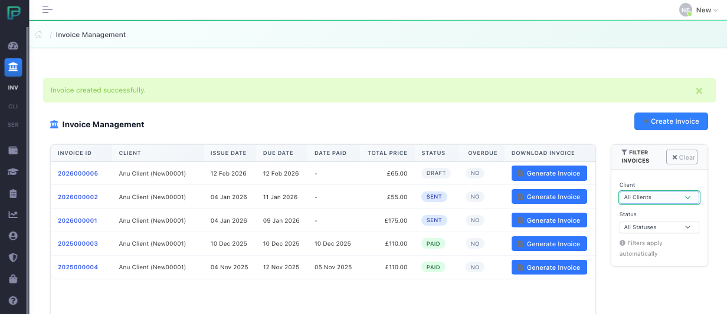Expand the All Statuses filter dropdown
The width and height of the screenshot is (727, 314).
coord(659,227)
